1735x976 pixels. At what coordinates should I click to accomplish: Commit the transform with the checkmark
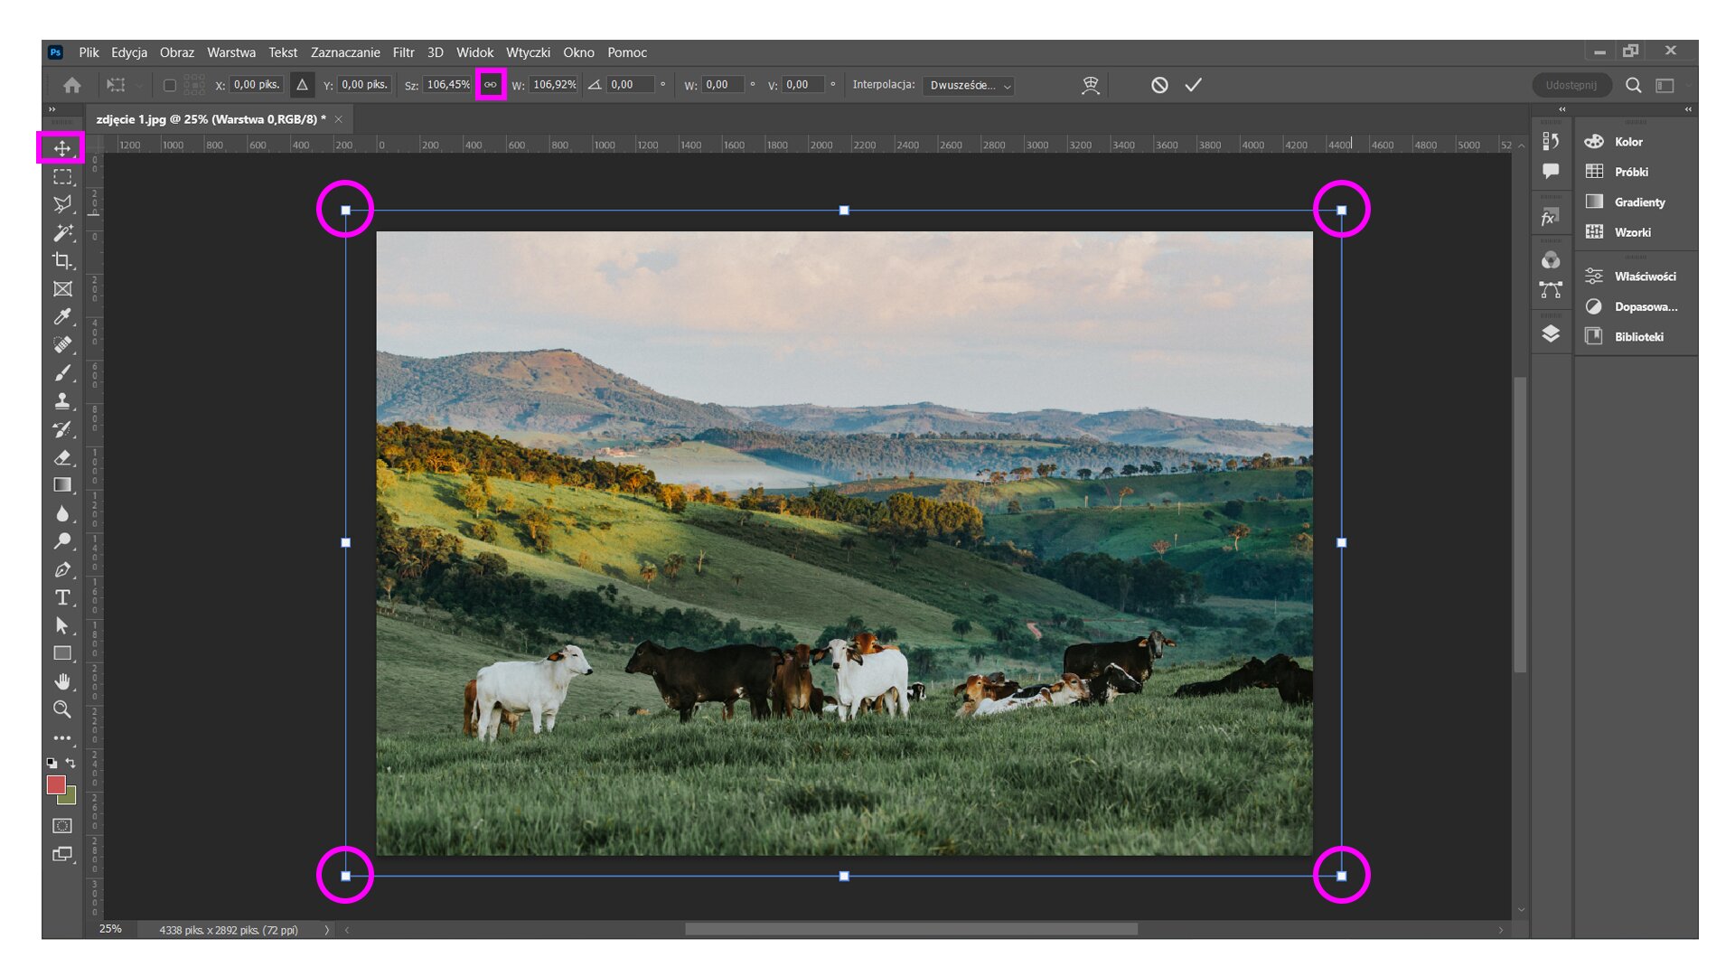click(1193, 85)
